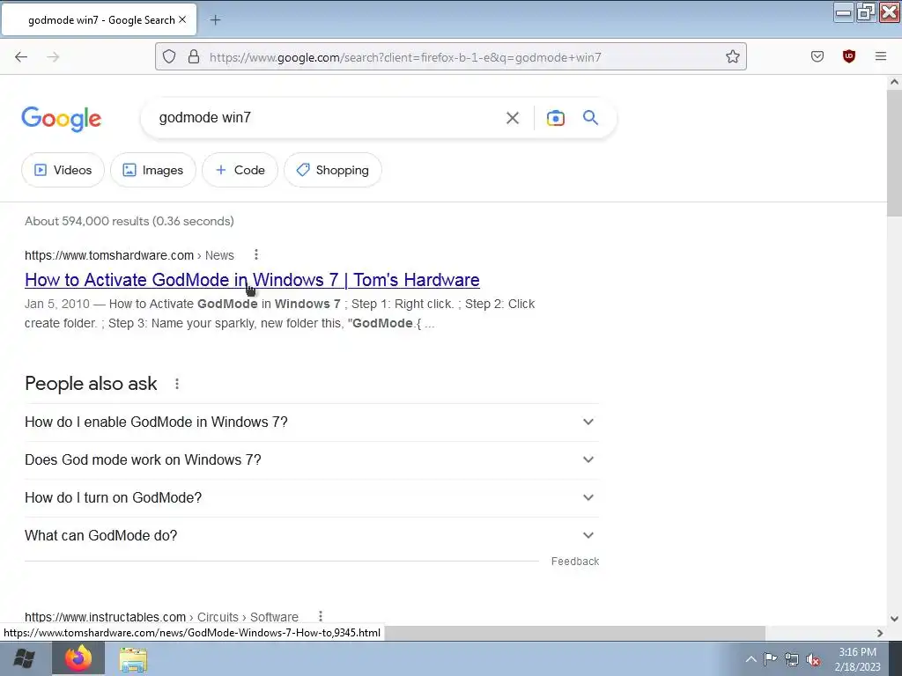902x676 pixels.
Task: Clear the search box with the X icon
Action: tap(512, 118)
